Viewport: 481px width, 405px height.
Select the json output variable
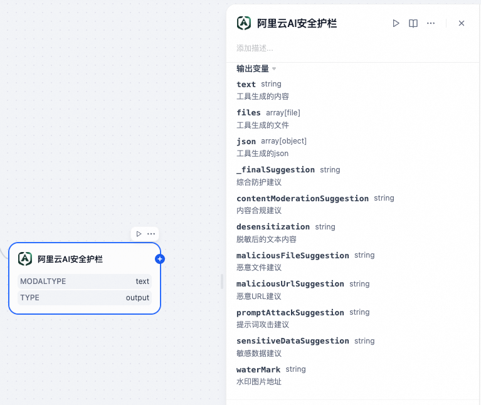(x=246, y=141)
